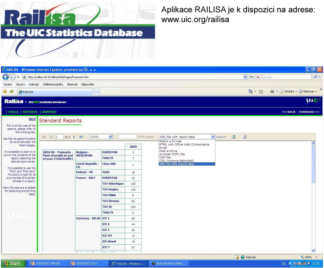Screen dimensions: 324x268
Task: Click the FORWARD >> link
Action: click(309, 112)
